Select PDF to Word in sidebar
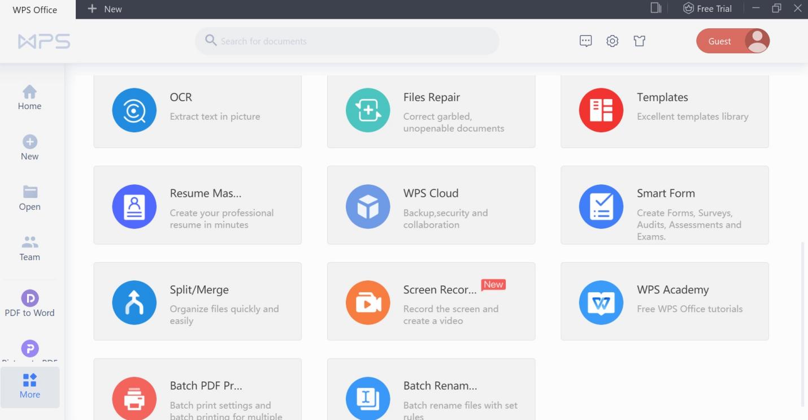 point(29,304)
